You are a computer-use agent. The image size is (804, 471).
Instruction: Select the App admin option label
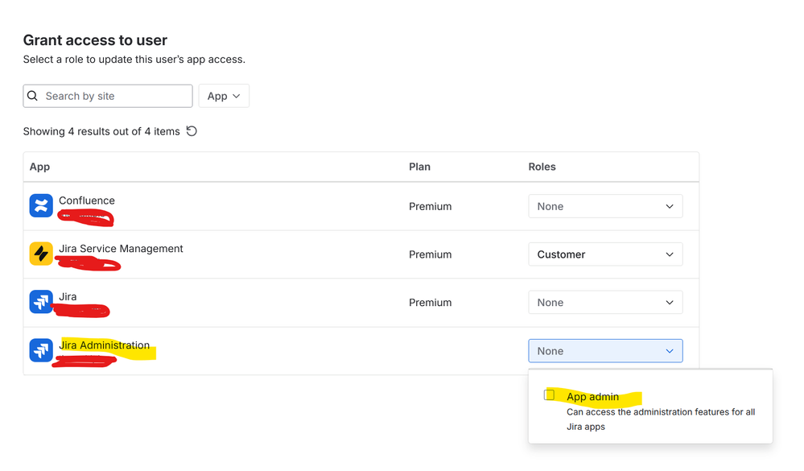coord(593,397)
